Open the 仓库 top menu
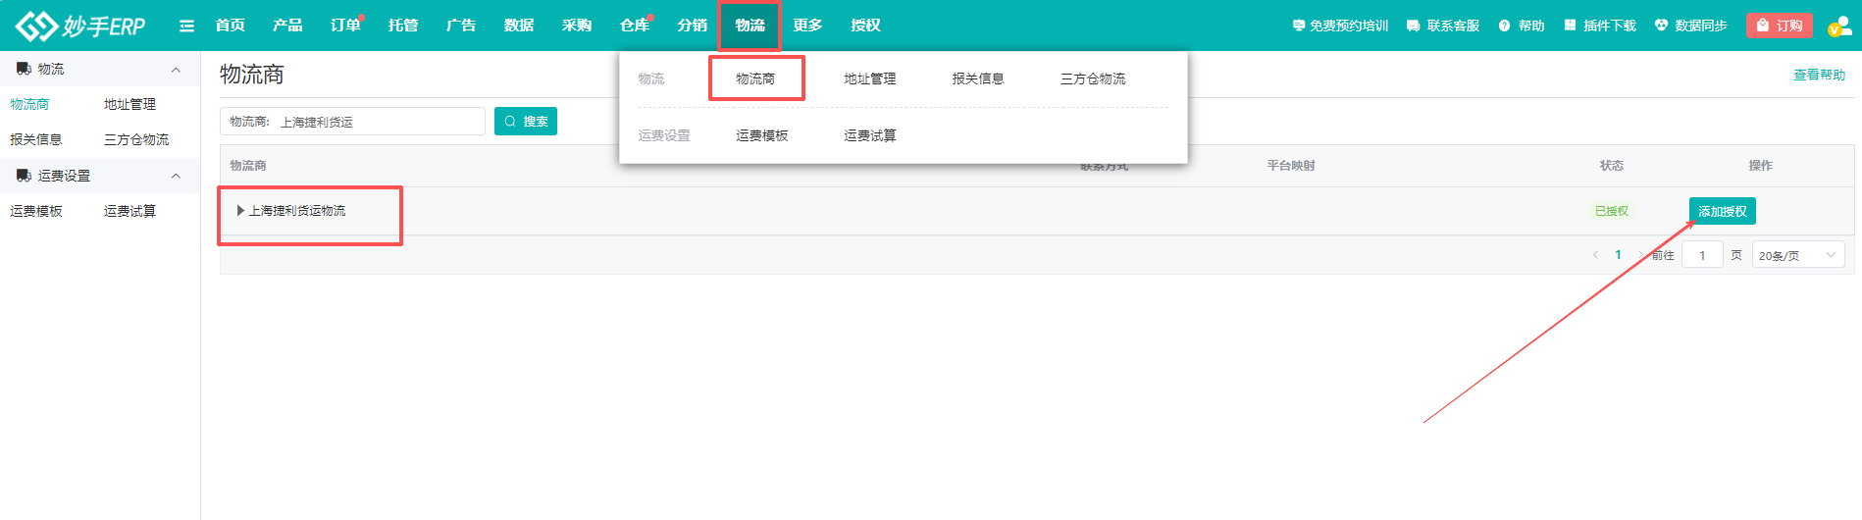 [x=635, y=26]
